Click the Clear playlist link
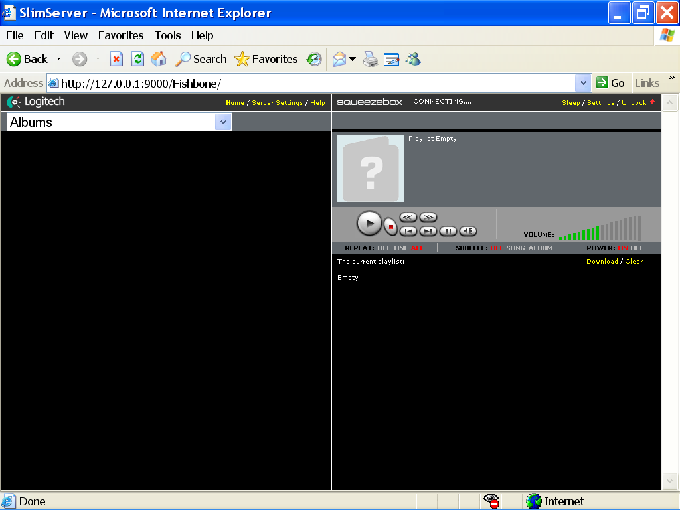The image size is (680, 510). coord(634,262)
